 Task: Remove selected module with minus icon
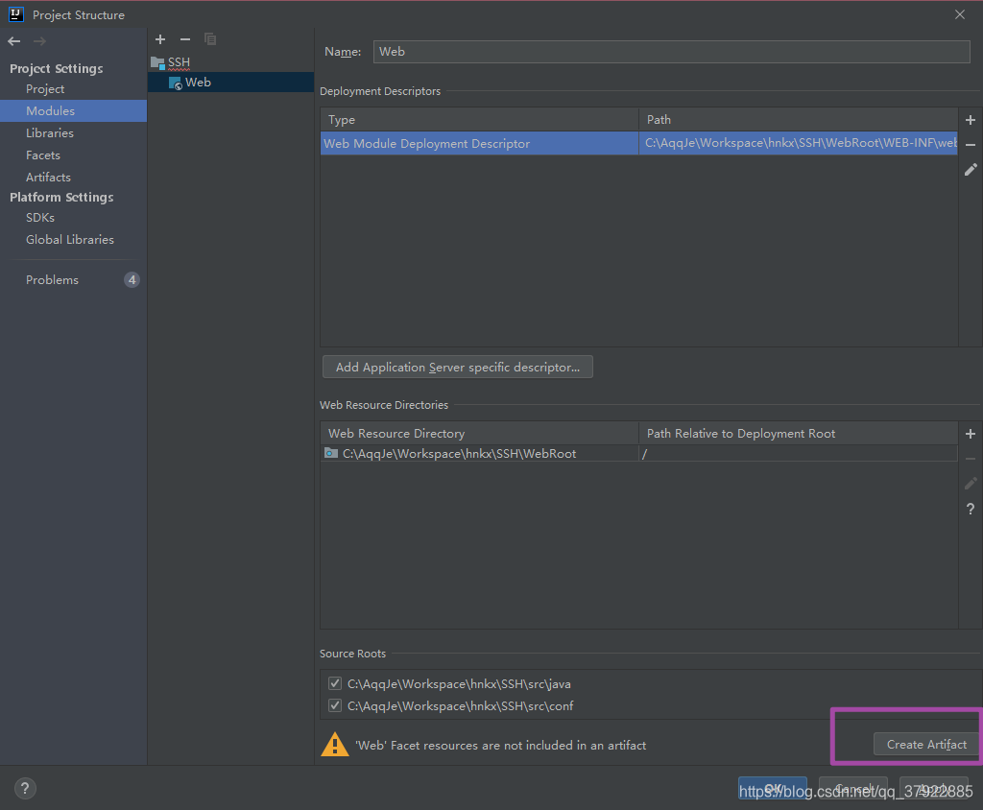click(x=185, y=39)
